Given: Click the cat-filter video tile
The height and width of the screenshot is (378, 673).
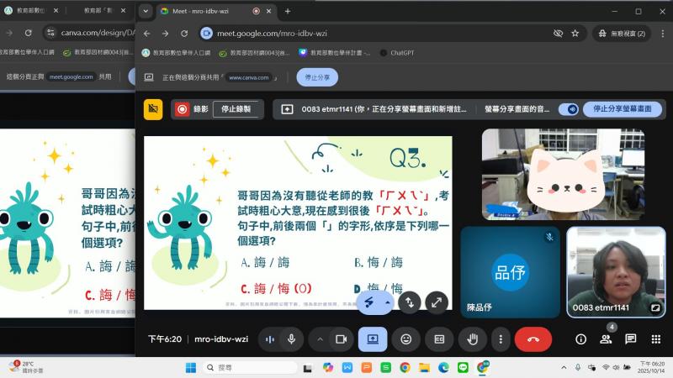Looking at the screenshot, I should tap(563, 175).
